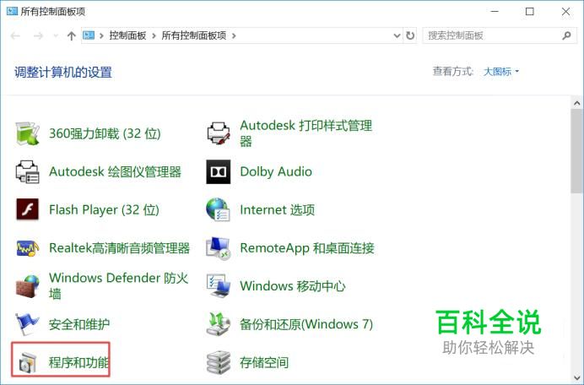Open Internet 选项 link
Screen dimensions: 584x385
[x=278, y=210]
